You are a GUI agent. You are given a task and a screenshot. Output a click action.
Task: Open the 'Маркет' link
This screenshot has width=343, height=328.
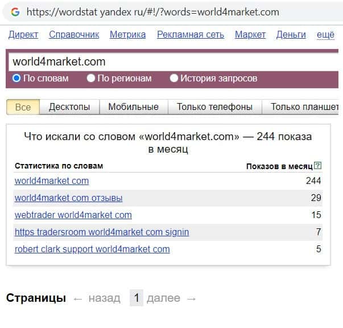pyautogui.click(x=250, y=35)
